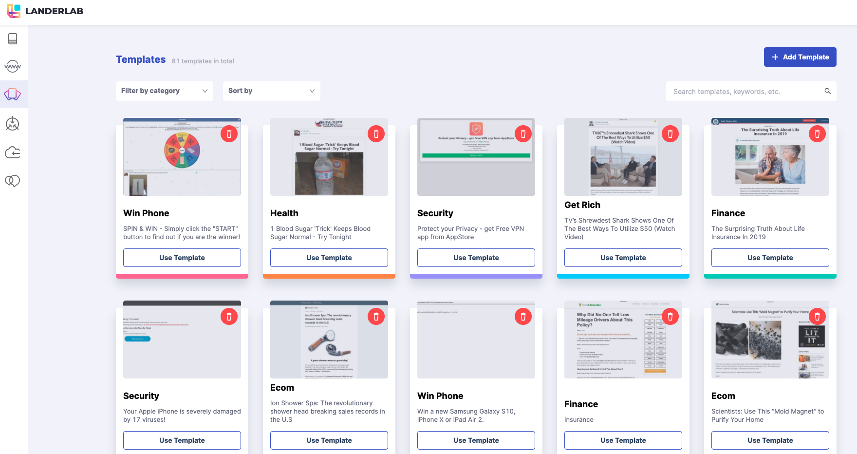Delete the Win Phone spin wheel template
This screenshot has width=857, height=454.
click(x=229, y=134)
